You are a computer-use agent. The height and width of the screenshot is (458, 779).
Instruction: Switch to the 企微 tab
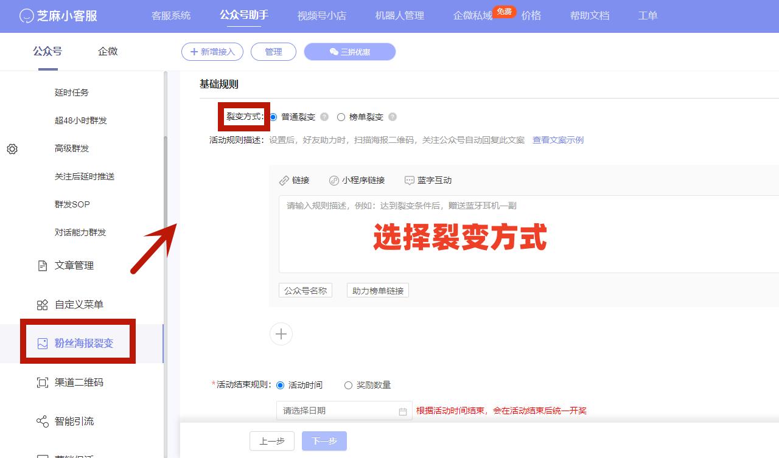108,51
